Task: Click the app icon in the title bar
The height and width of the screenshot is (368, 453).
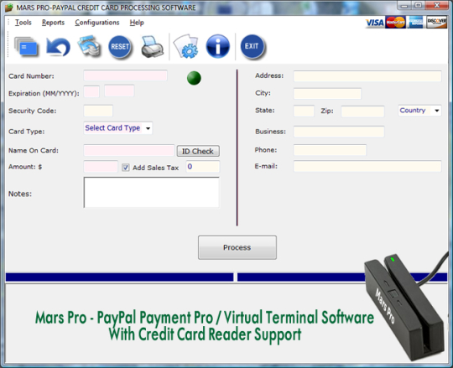Action: 9,8
